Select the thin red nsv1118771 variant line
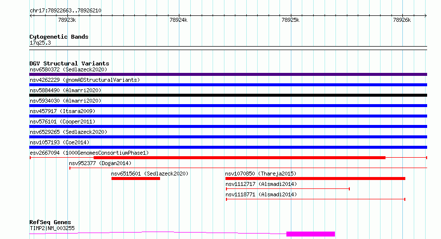The width and height of the screenshot is (441, 239). [x=316, y=199]
